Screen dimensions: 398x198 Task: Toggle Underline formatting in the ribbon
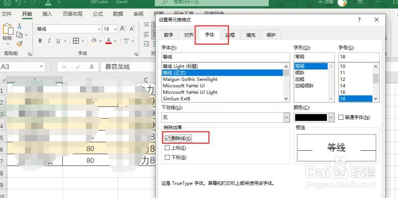click(58, 41)
